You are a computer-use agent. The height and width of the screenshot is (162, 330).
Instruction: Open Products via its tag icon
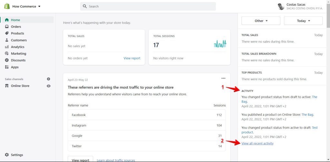[7, 33]
